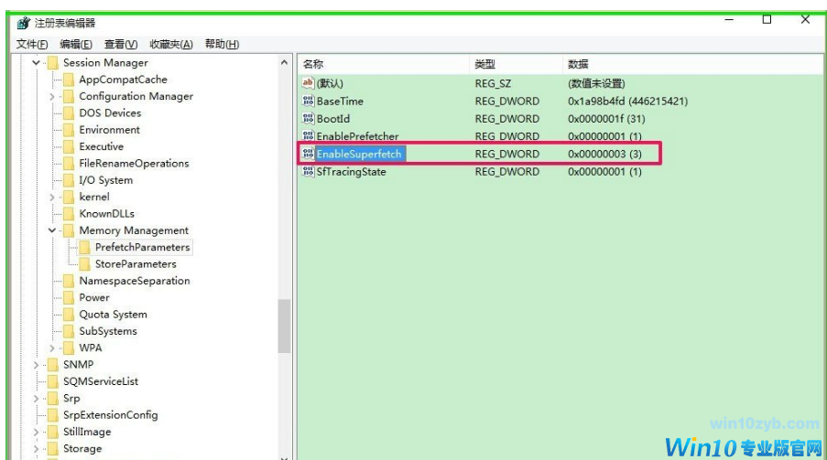Expand the Srp tree node
This screenshot has width=827, height=460.
(x=36, y=399)
